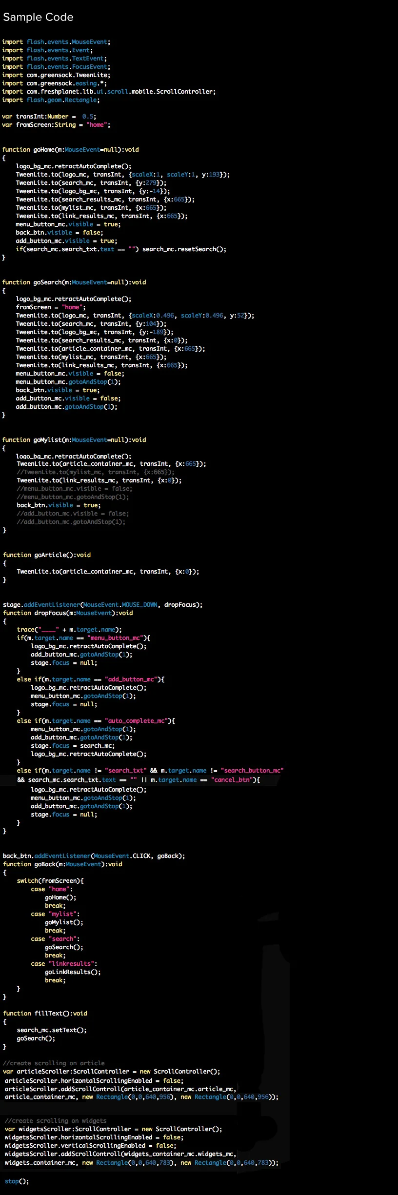Click the line containing "{y:-14}"

pos(93,191)
